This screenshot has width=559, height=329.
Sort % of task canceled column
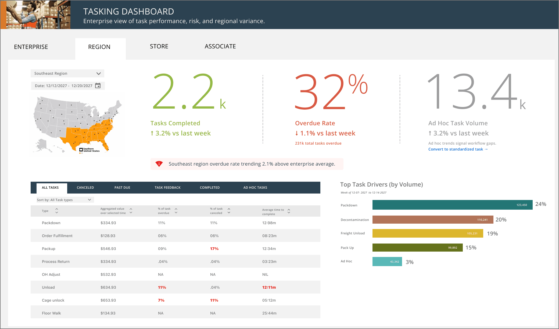pyautogui.click(x=229, y=211)
